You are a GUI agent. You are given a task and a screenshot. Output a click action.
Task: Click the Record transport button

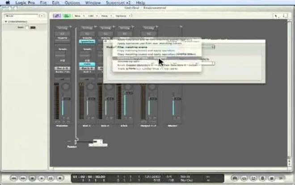(x=60, y=178)
